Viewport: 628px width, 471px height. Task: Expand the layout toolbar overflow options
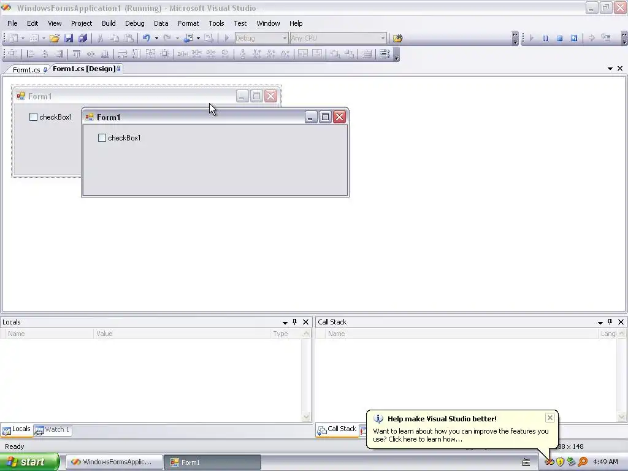coord(397,54)
